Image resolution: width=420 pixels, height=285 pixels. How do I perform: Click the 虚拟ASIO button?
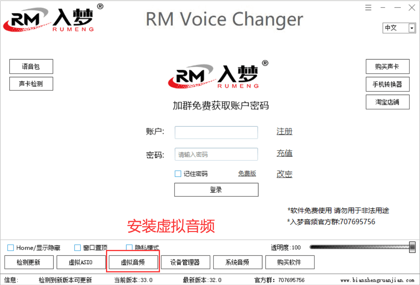click(81, 262)
